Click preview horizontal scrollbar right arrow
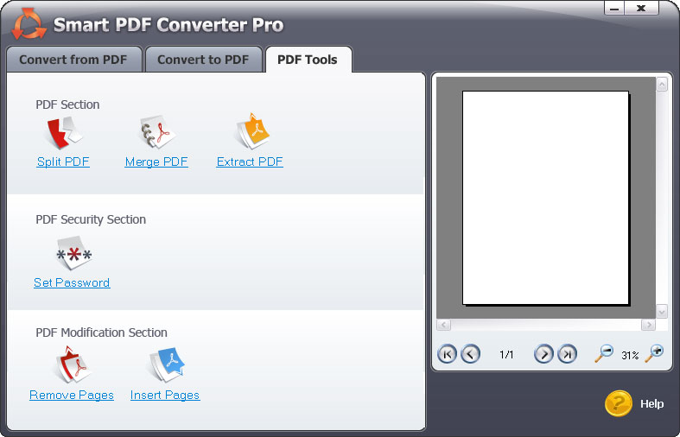 pos(648,325)
